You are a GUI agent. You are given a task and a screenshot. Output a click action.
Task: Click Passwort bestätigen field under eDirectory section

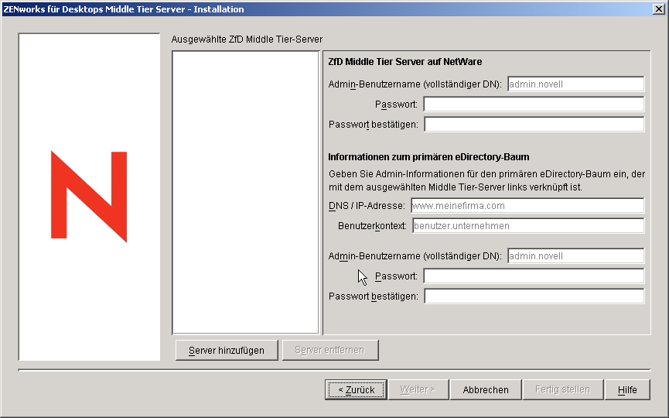534,296
